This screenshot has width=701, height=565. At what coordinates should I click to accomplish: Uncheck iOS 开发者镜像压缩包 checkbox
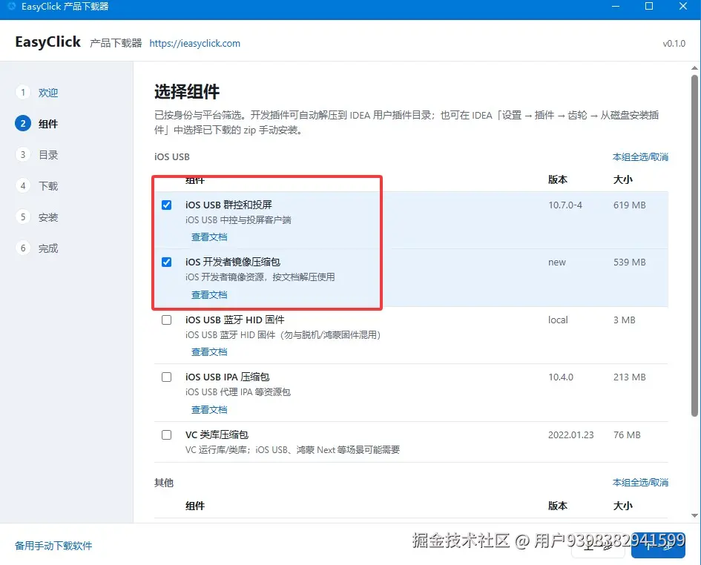point(166,262)
